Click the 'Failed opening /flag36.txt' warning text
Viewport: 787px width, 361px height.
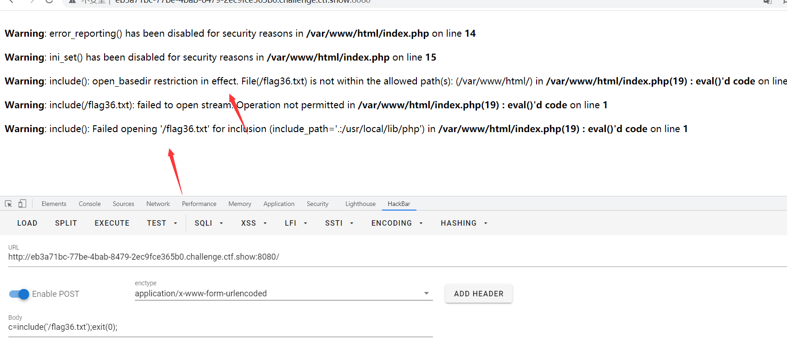tap(346, 129)
